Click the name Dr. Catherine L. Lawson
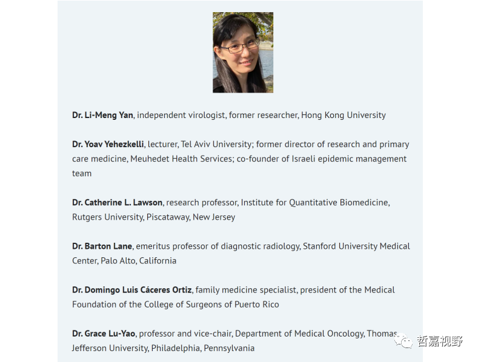 [118, 202]
